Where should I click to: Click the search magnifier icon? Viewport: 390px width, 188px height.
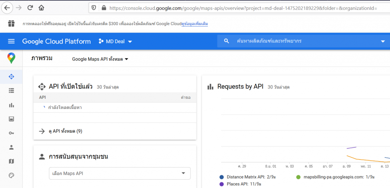(226, 41)
